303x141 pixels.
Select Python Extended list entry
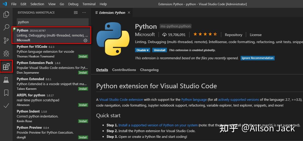tap(51, 84)
